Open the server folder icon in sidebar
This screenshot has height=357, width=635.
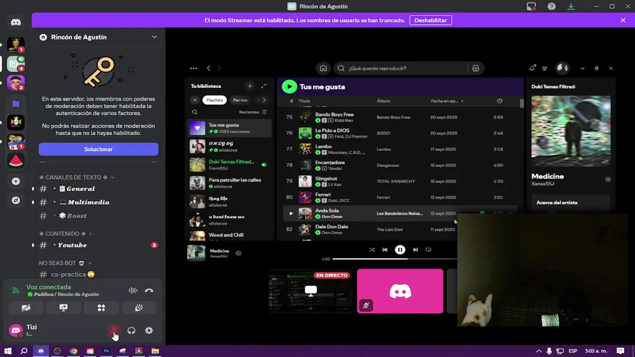[x=16, y=104]
